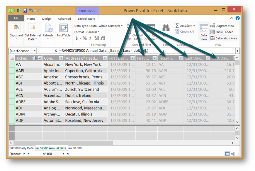The image size is (255, 171).
Task: Click the Find binoculars icon
Action: pos(166,28)
